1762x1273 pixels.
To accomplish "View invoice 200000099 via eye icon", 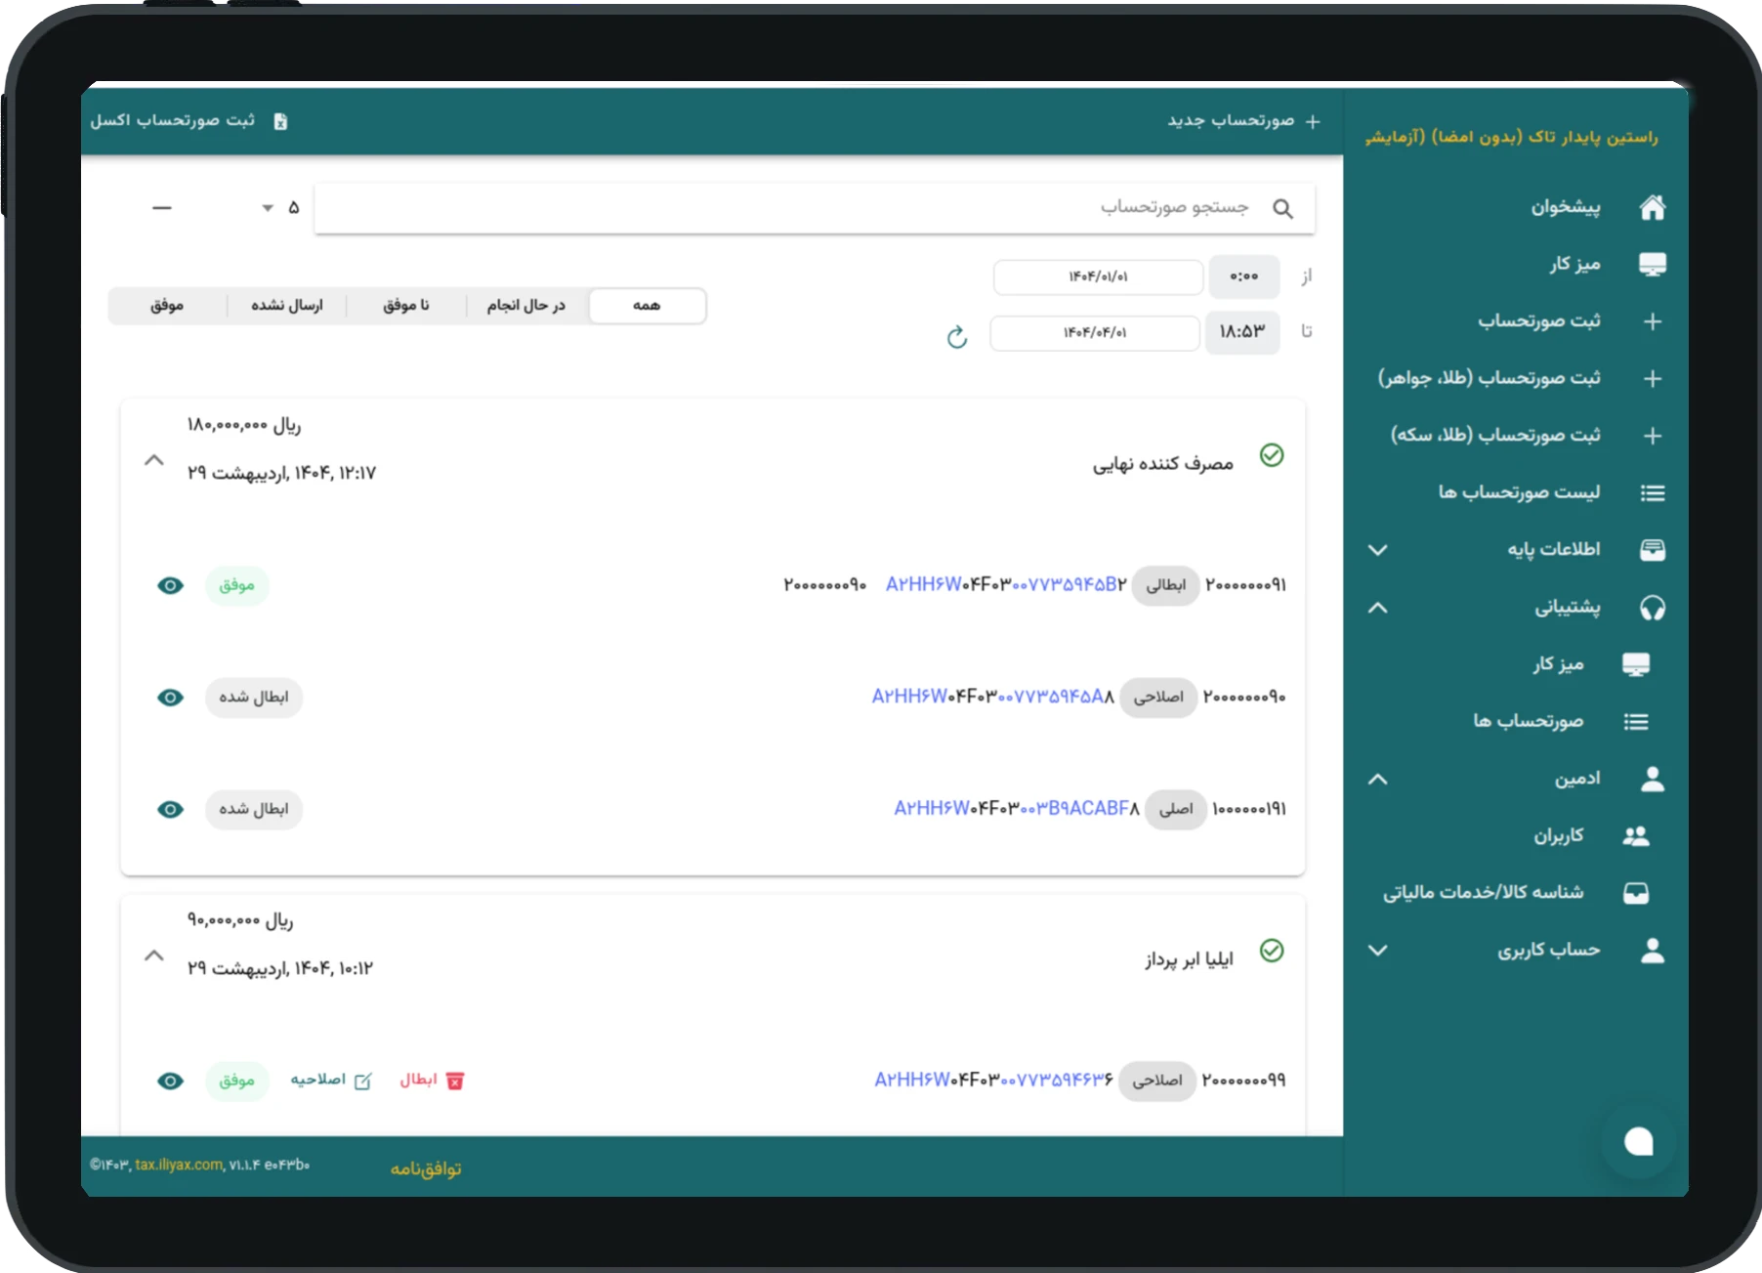I will pyautogui.click(x=171, y=1082).
